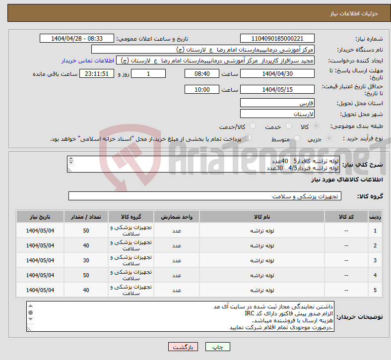Click unit عدد in row 2
This screenshot has height=360, width=391.
pyautogui.click(x=177, y=245)
